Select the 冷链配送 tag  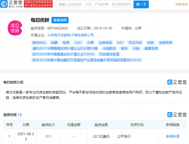(109, 48)
